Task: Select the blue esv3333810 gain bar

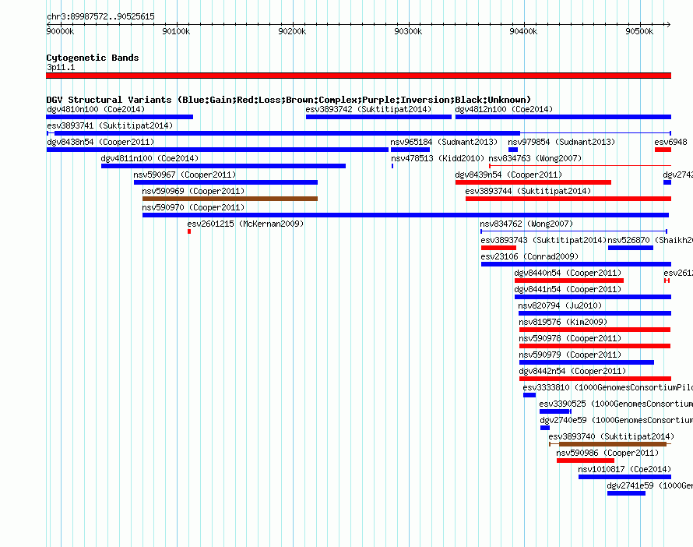Action: coord(529,395)
